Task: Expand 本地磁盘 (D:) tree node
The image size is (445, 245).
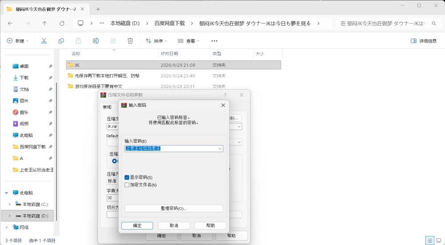Action: (x=10, y=216)
